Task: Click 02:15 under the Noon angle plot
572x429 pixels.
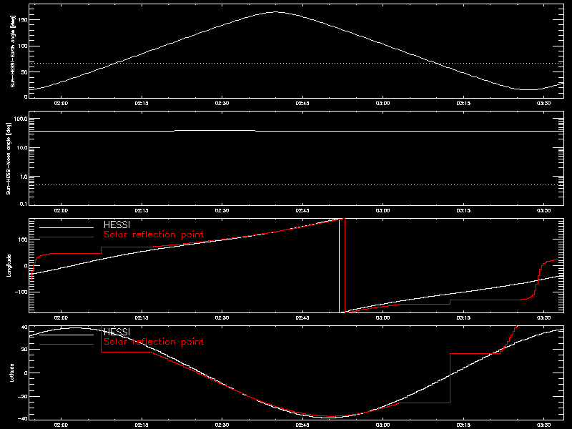Action: pyautogui.click(x=142, y=210)
